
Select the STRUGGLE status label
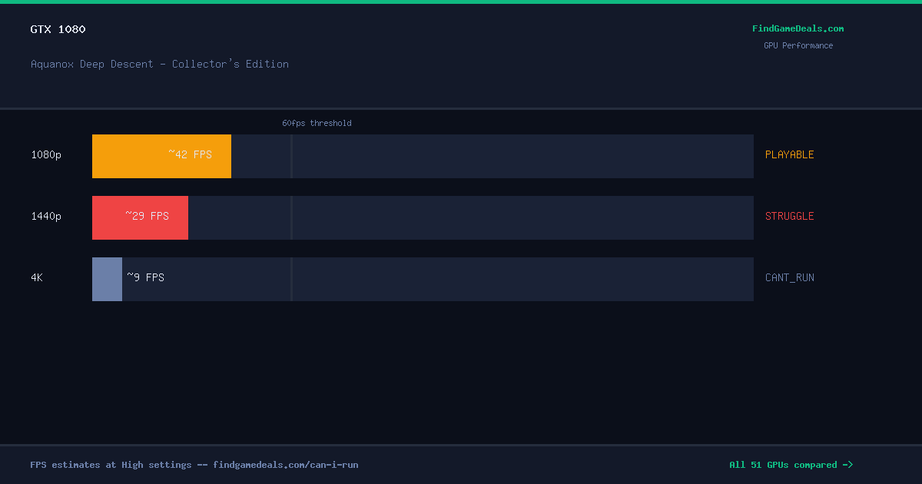click(789, 216)
